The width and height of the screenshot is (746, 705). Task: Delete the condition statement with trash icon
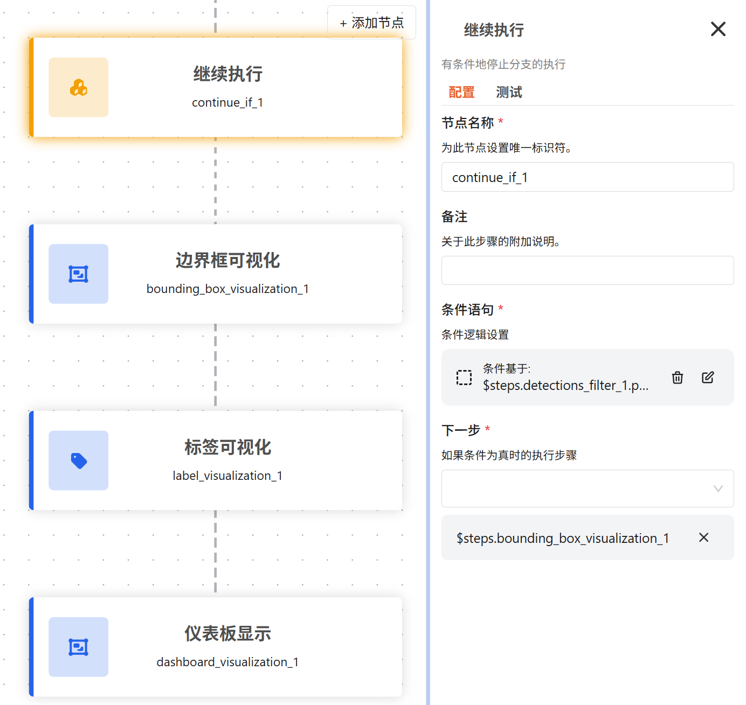pos(678,378)
